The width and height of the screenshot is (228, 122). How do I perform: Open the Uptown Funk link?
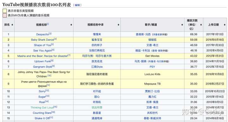(42, 61)
